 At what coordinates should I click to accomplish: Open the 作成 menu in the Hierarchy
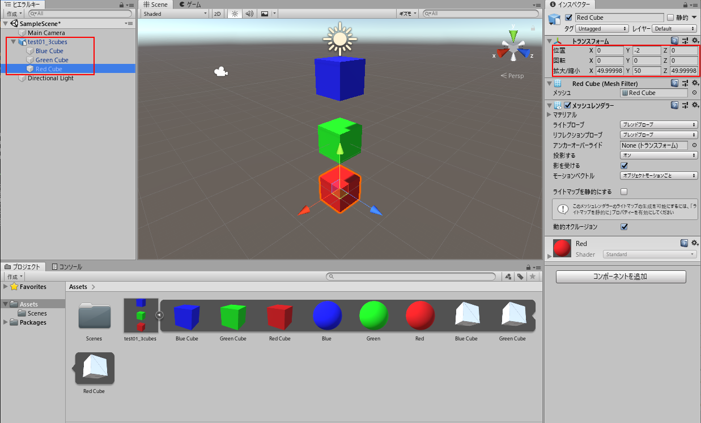coord(12,14)
